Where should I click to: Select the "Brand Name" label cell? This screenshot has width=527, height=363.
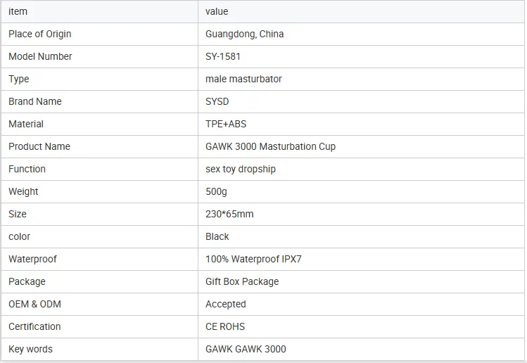tap(35, 101)
